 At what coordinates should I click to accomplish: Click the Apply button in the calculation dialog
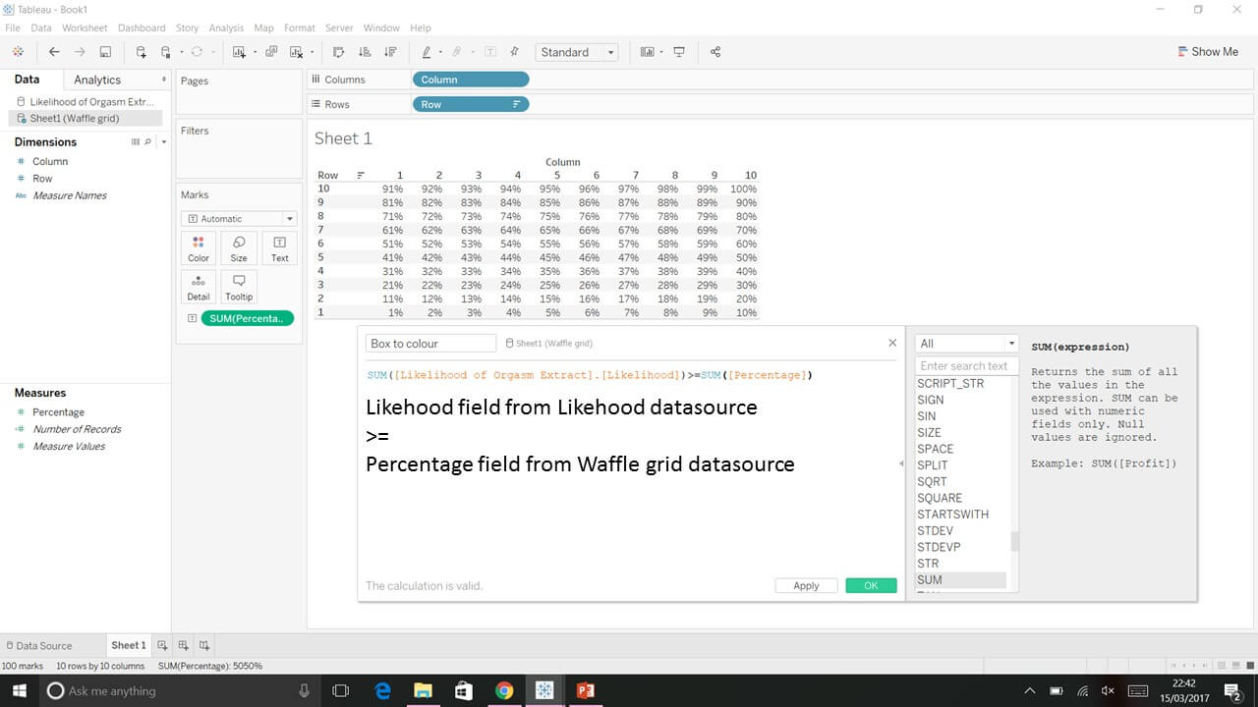[805, 584]
